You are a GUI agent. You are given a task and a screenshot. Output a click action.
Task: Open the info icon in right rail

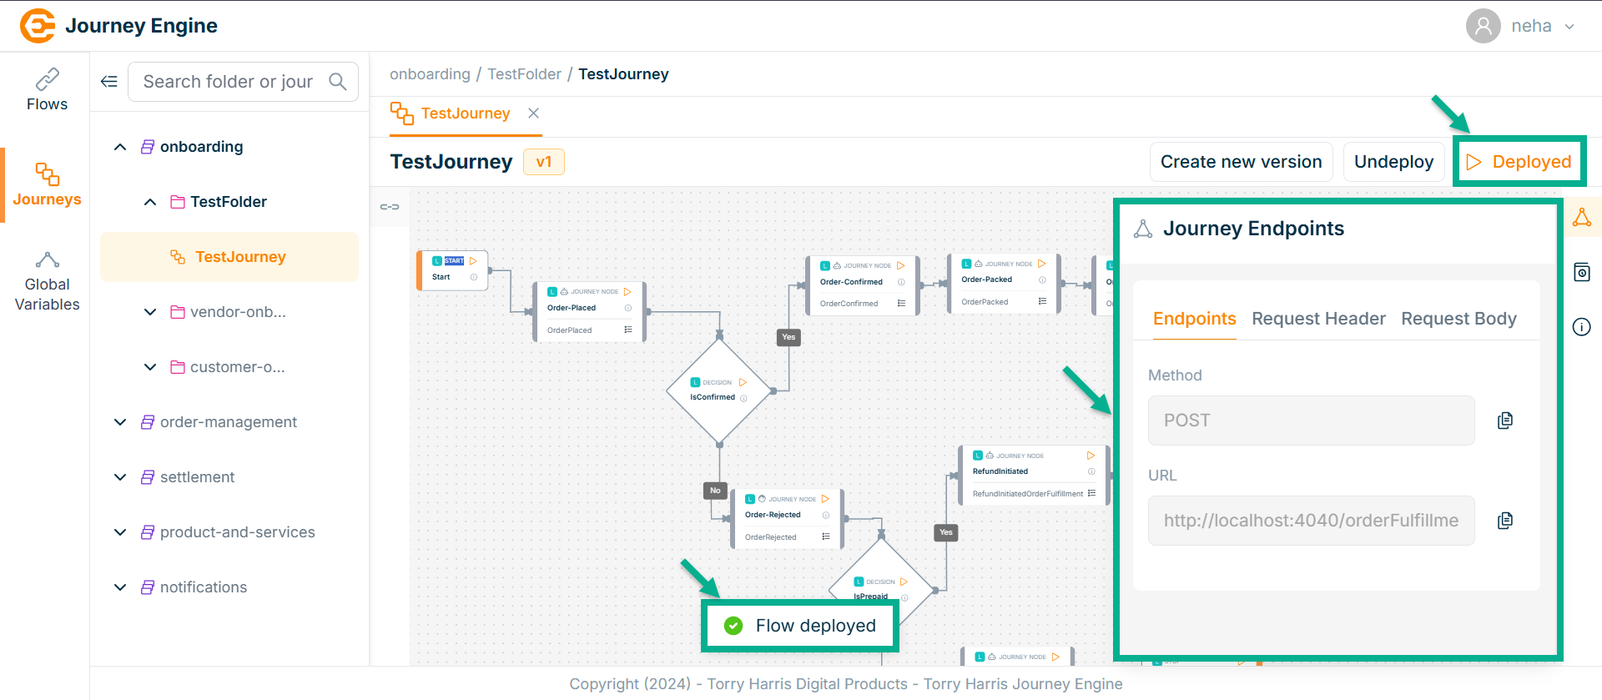tap(1581, 326)
